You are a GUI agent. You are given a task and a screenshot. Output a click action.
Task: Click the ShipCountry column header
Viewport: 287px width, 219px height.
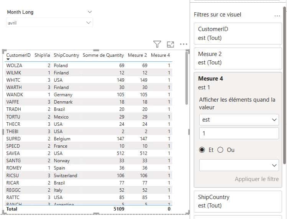coord(66,55)
